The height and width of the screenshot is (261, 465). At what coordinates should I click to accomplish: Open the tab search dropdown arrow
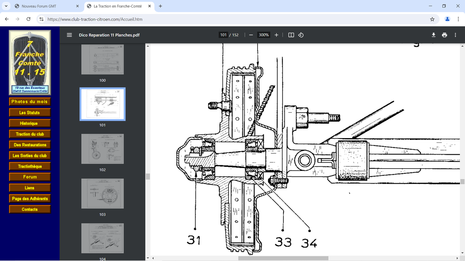click(6, 6)
